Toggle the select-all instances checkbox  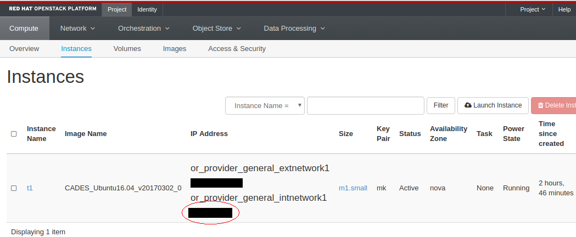click(x=14, y=134)
